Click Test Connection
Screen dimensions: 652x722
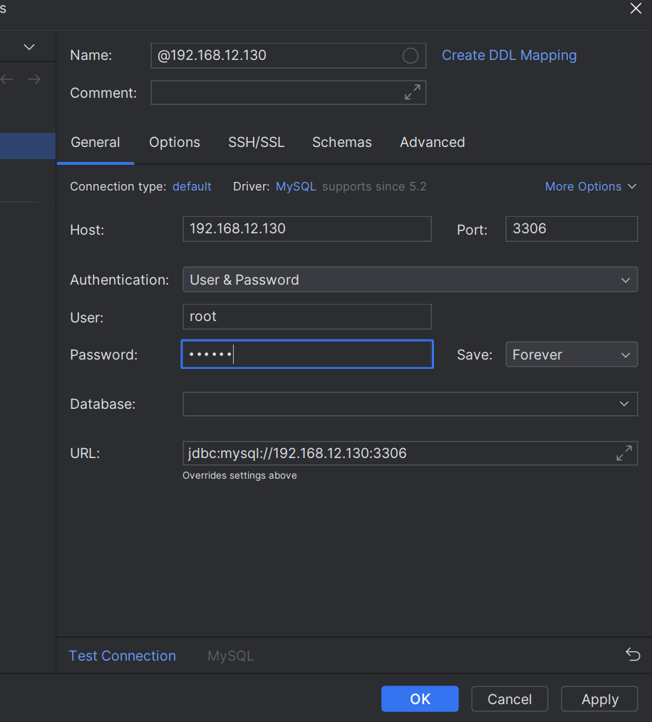[123, 656]
